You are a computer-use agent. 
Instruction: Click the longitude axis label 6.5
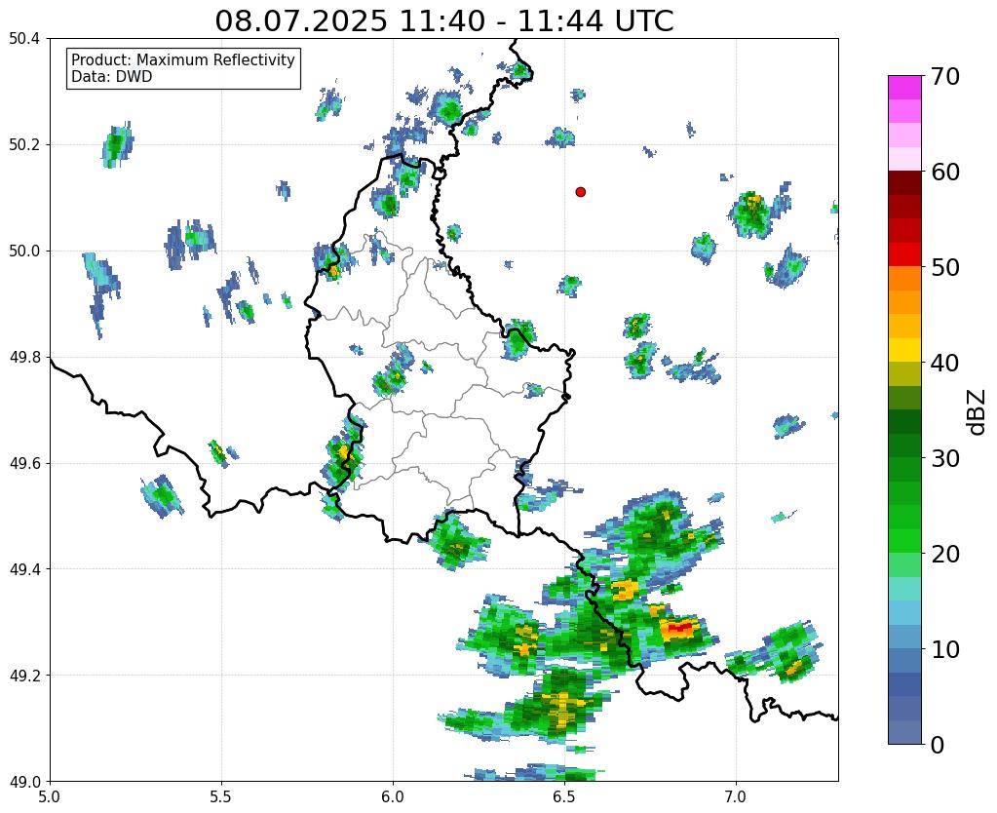pyautogui.click(x=564, y=796)
